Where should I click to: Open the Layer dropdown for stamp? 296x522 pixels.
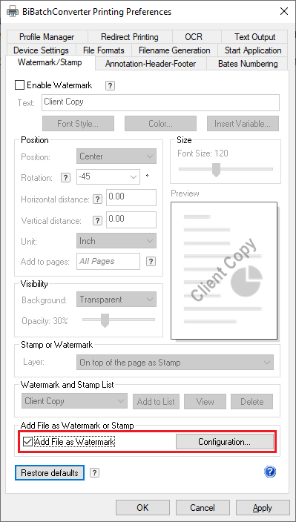[x=175, y=363]
